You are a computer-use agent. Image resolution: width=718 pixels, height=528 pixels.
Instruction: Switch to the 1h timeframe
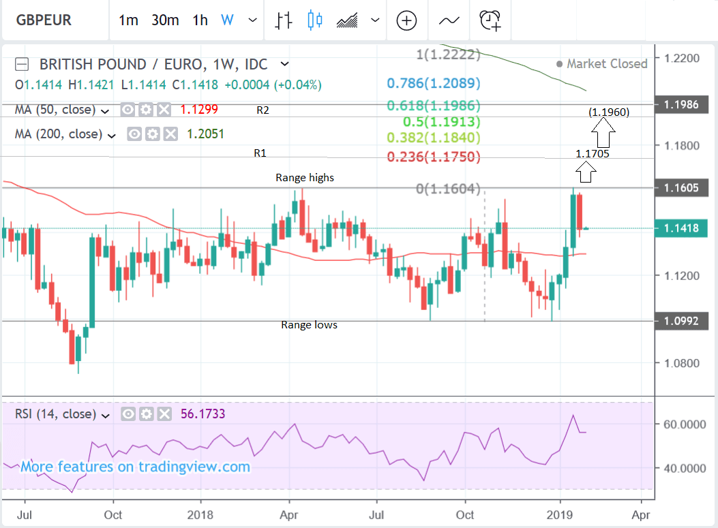(x=200, y=20)
